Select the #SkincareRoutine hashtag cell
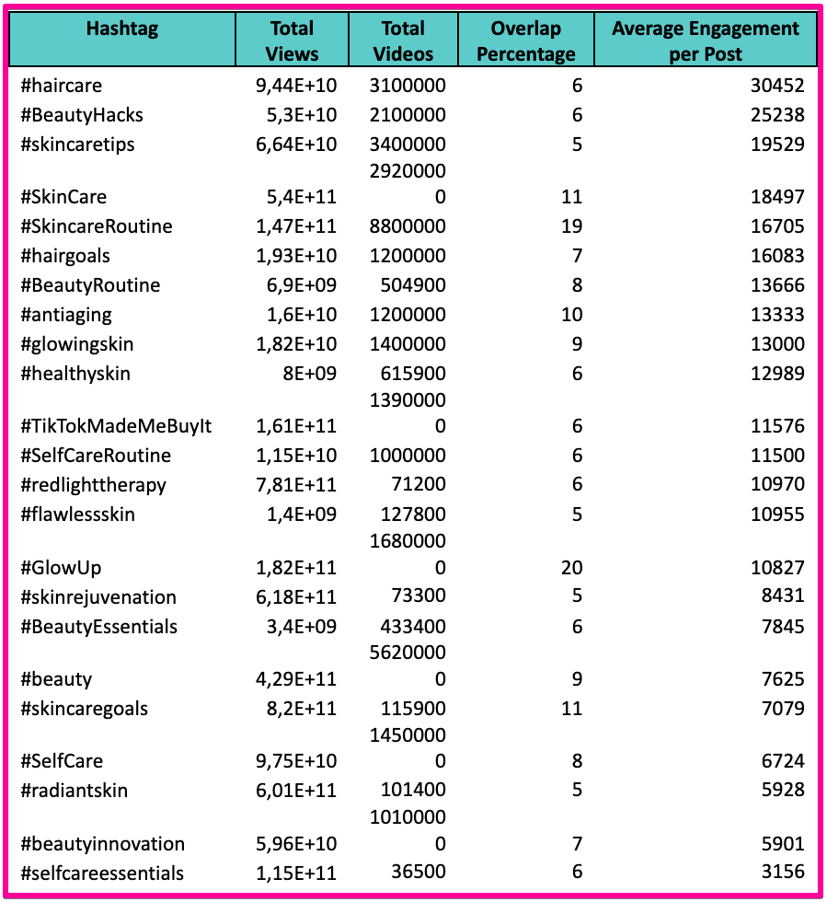Image resolution: width=827 pixels, height=902 pixels. click(97, 226)
